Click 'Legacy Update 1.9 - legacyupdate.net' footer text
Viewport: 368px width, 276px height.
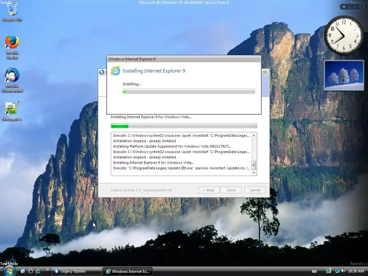click(142, 190)
